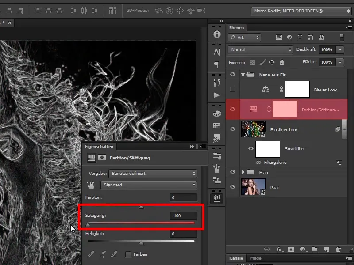The width and height of the screenshot is (354, 265).
Task: Link layers chain icon
Action: [267, 249]
